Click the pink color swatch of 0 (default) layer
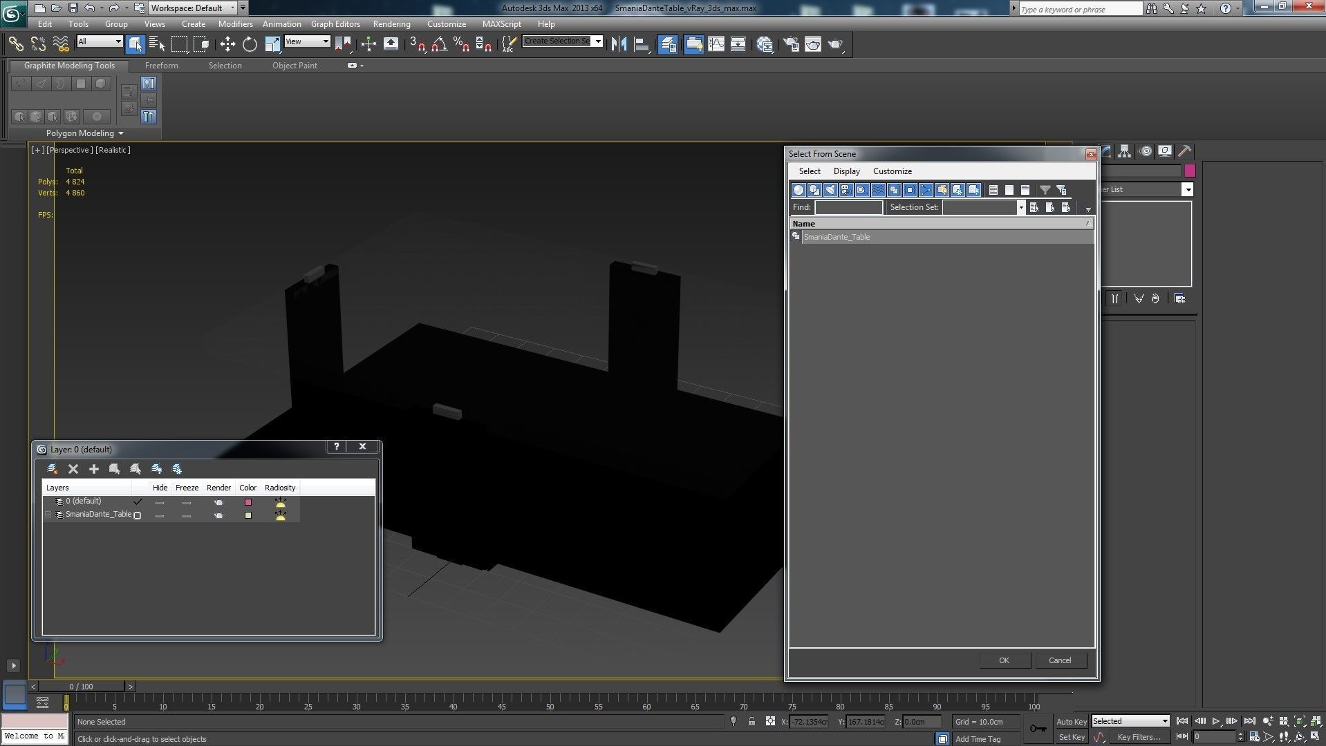The width and height of the screenshot is (1326, 746). coord(248,502)
